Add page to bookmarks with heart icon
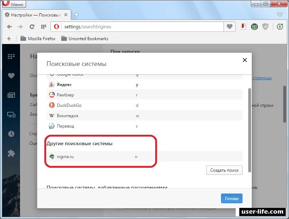The height and width of the screenshot is (219, 289). (x=230, y=27)
